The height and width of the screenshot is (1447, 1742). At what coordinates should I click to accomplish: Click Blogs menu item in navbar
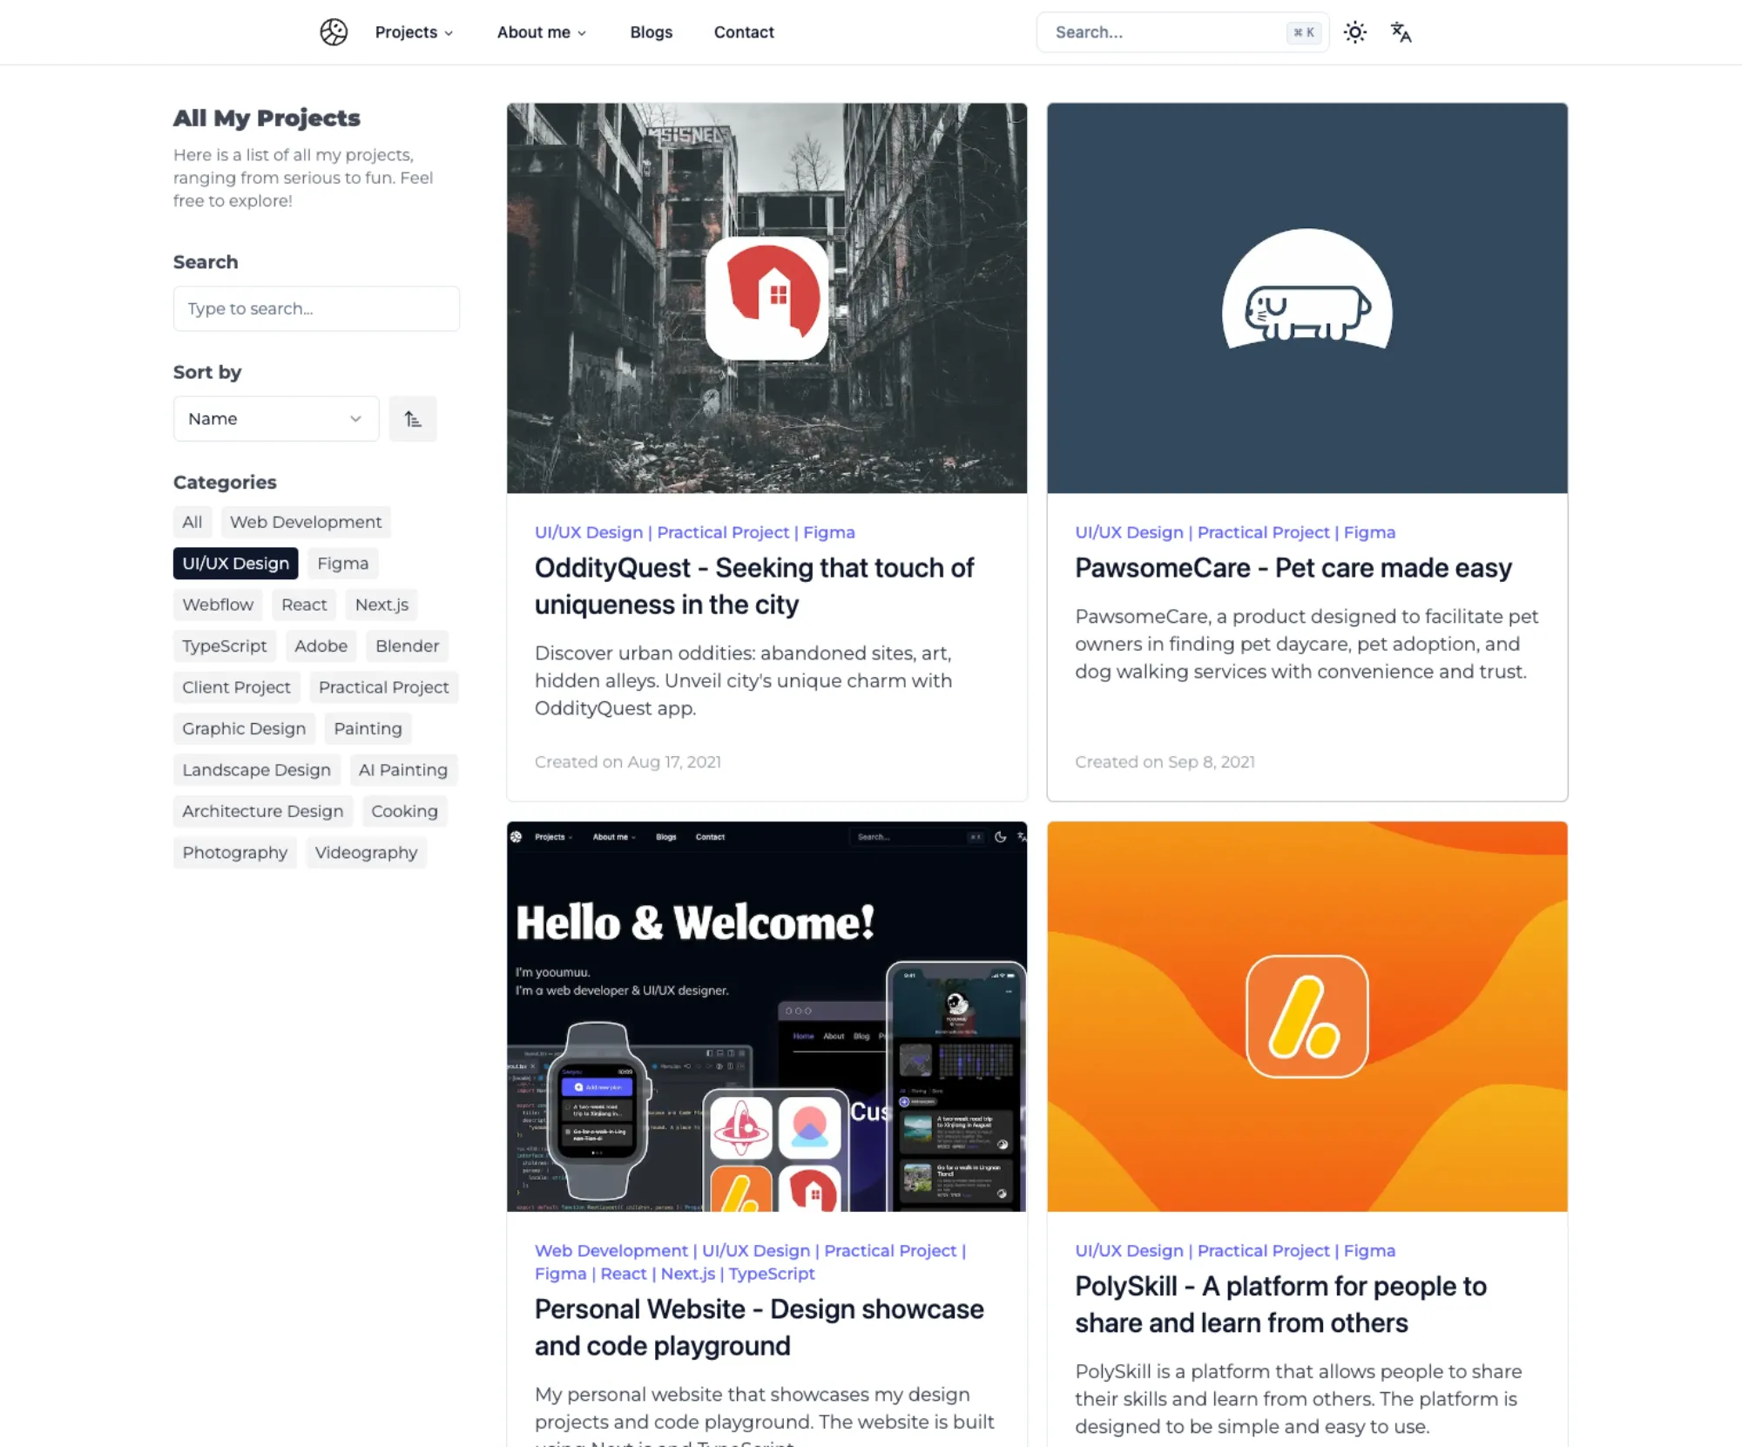pyautogui.click(x=650, y=32)
